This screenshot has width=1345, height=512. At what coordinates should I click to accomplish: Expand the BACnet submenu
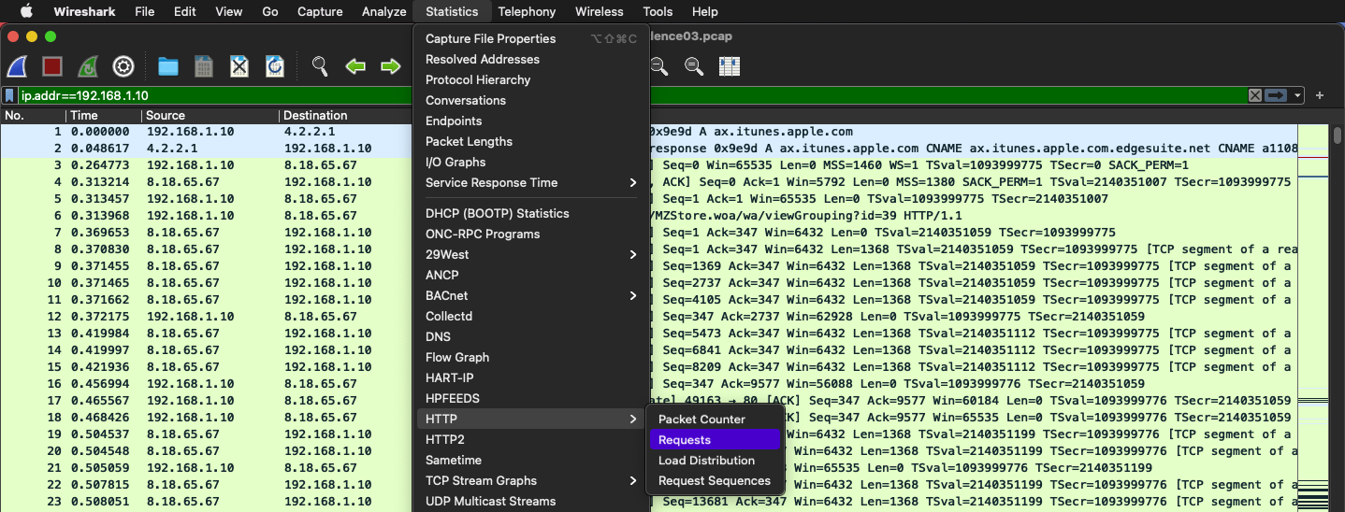[531, 296]
